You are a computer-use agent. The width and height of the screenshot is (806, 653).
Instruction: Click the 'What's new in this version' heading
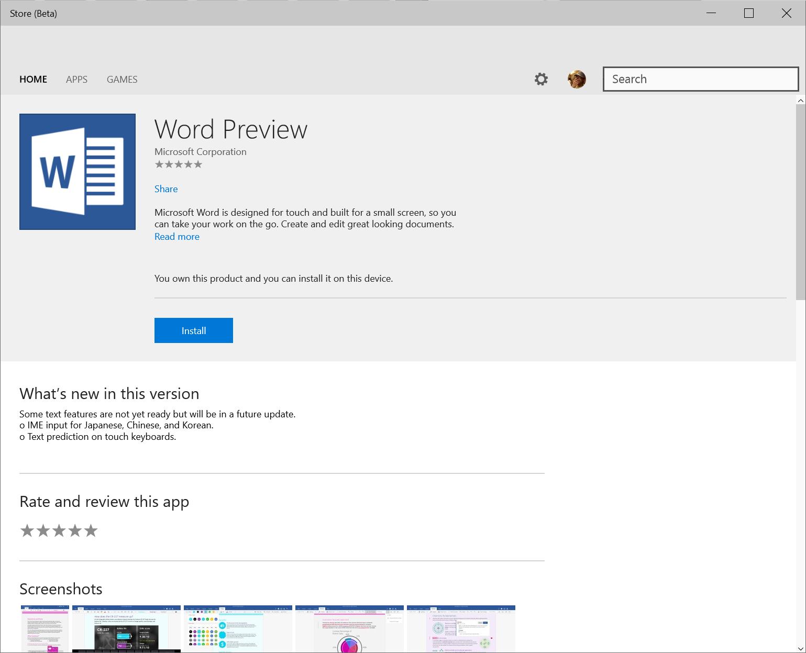pos(109,394)
